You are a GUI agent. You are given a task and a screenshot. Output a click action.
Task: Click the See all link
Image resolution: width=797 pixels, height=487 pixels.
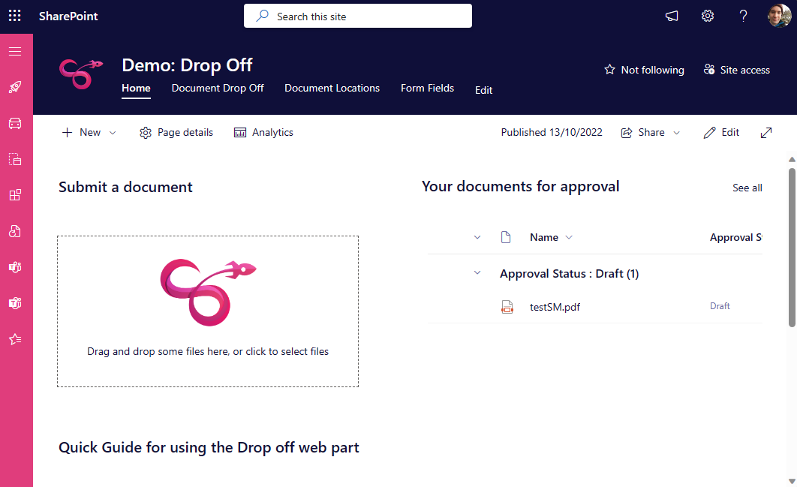click(747, 188)
